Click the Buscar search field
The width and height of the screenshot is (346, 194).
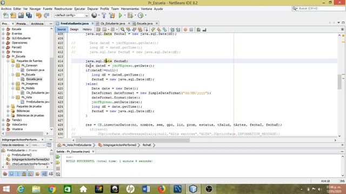click(318, 9)
